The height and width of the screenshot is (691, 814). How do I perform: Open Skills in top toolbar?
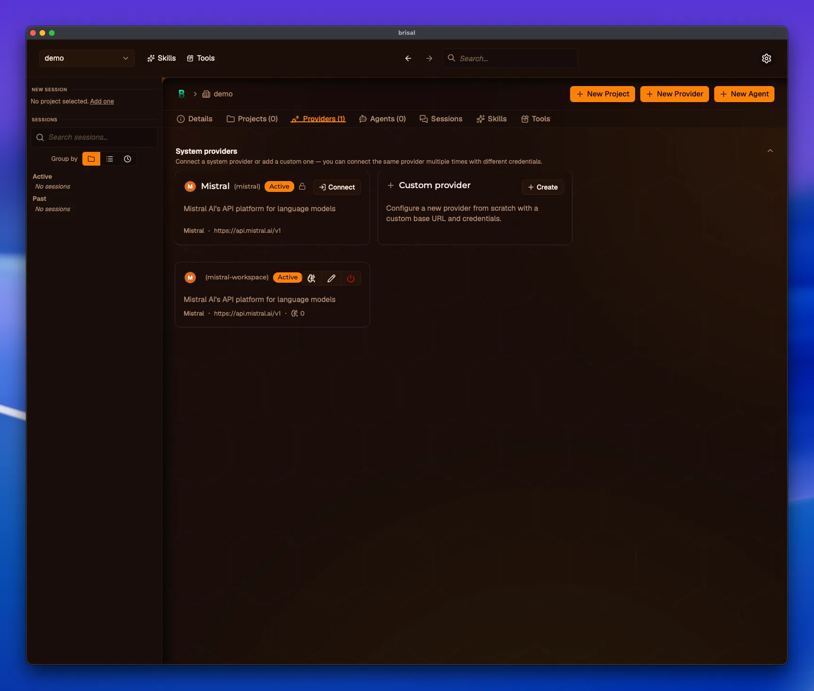[161, 58]
